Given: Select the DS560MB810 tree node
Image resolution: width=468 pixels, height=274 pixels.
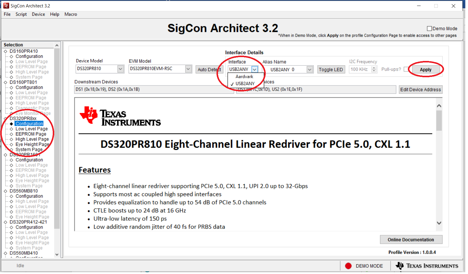Looking at the screenshot, I should 24,191.
